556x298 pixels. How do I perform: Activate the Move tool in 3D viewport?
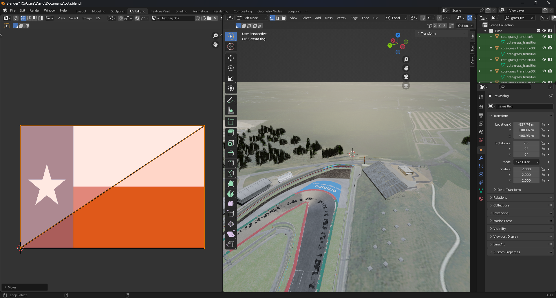pos(231,58)
